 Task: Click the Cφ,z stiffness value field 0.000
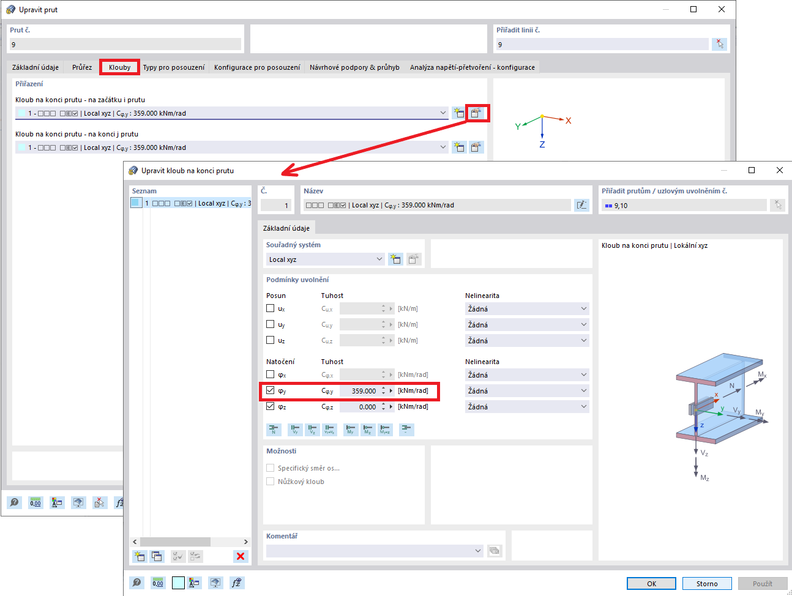[359, 406]
